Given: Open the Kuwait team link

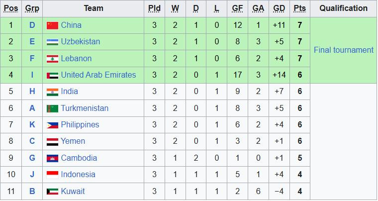Looking at the screenshot, I should [73, 191].
